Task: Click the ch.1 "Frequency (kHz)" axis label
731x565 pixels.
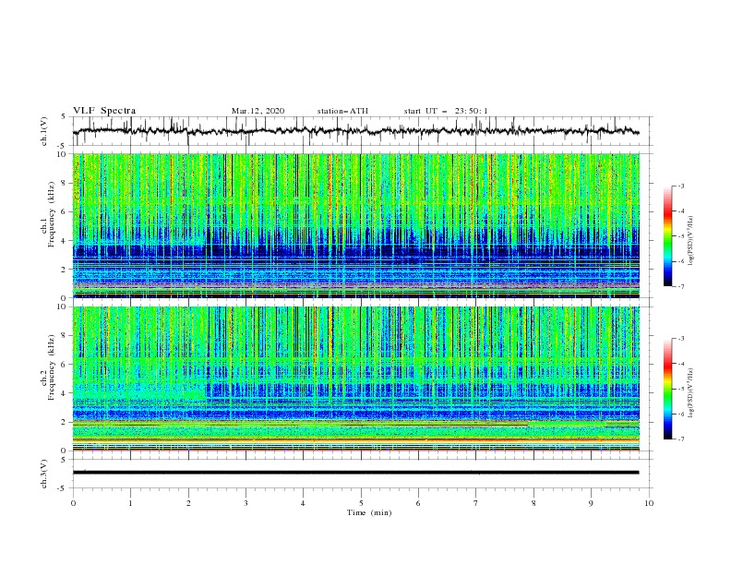Action: [52, 215]
